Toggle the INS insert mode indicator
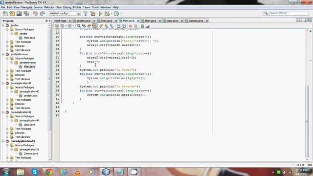 (310, 165)
